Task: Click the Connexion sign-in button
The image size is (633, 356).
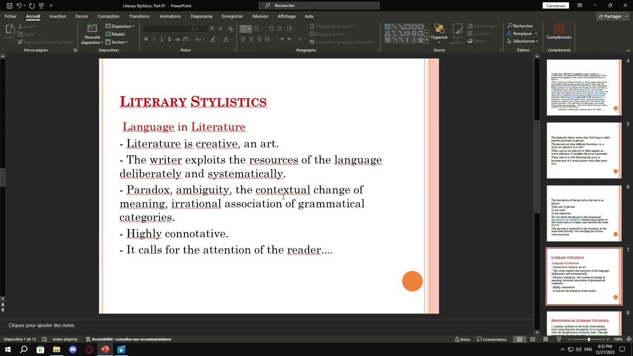Action: click(555, 5)
